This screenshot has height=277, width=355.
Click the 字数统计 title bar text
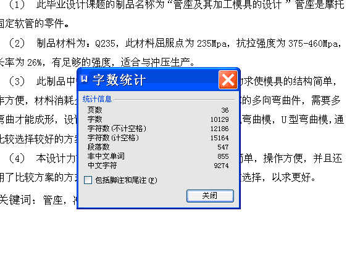pos(119,79)
